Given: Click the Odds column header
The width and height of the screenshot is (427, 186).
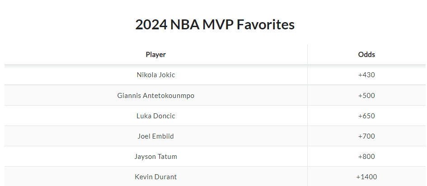Looking at the screenshot, I should click(x=366, y=55).
